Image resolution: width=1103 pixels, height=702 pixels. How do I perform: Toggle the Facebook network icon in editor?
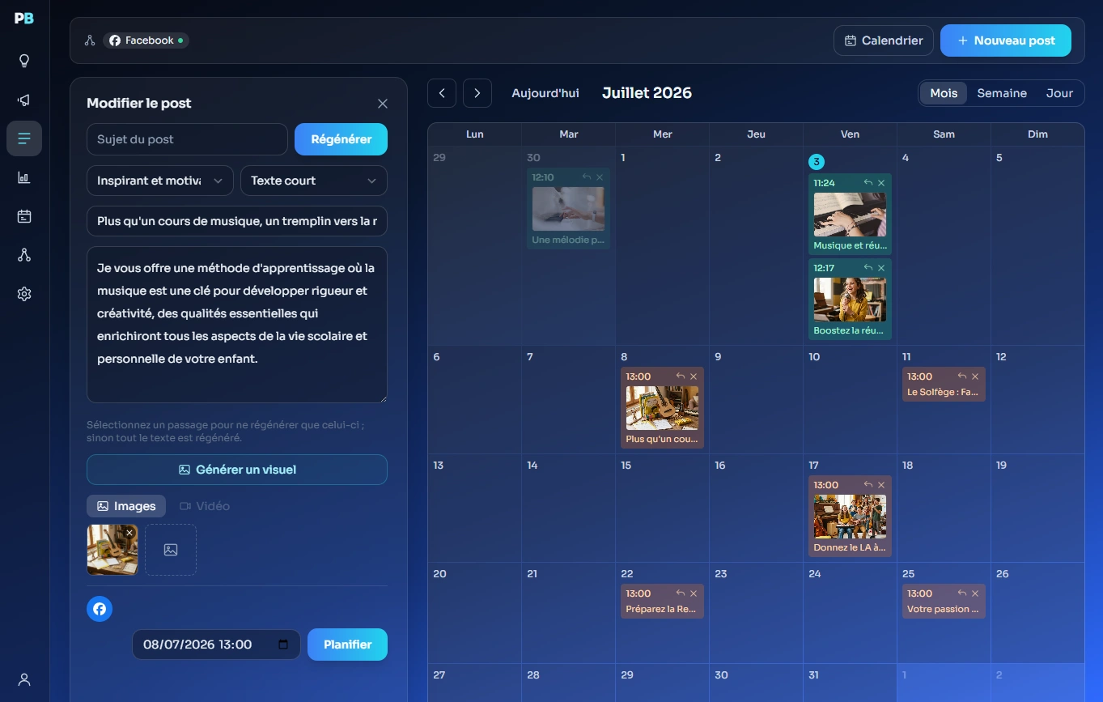pyautogui.click(x=100, y=609)
